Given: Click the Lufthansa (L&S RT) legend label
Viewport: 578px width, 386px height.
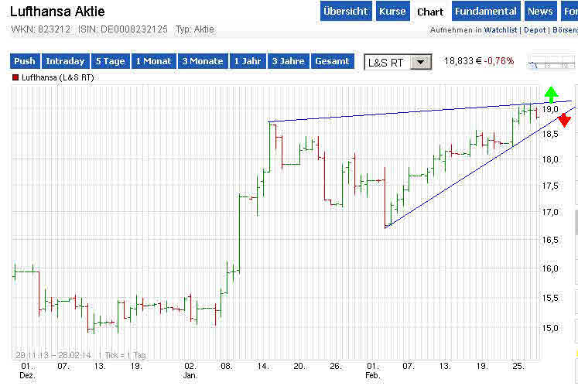Looking at the screenshot, I should 57,77.
